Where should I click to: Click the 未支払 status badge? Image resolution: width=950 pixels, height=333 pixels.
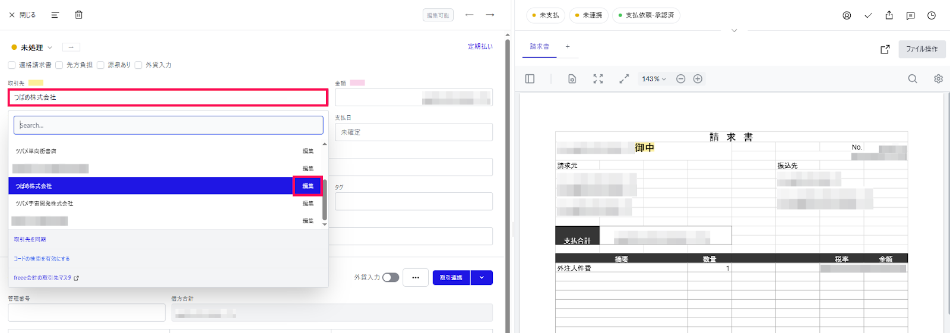(546, 15)
